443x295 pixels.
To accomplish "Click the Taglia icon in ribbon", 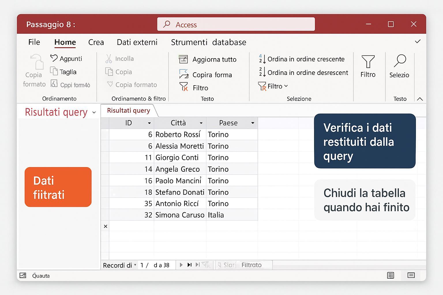I will point(54,71).
